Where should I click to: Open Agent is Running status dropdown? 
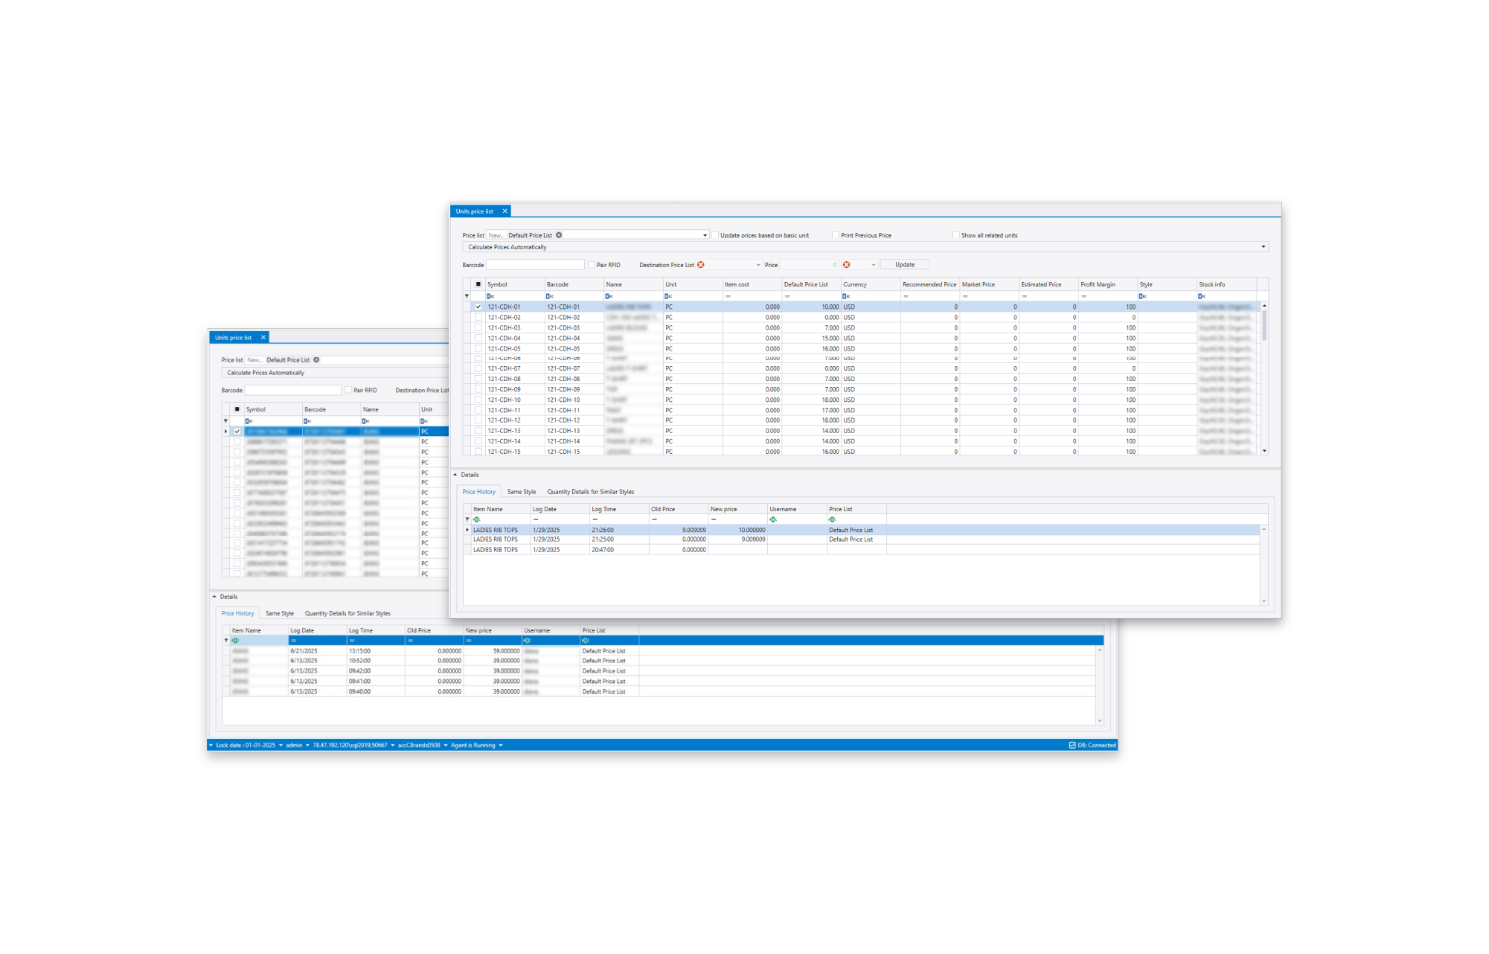click(501, 745)
